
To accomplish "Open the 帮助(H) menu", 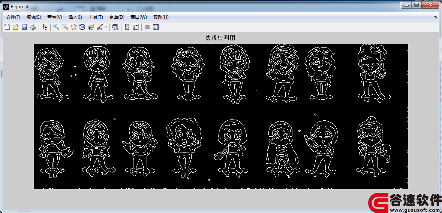I will click(x=161, y=17).
